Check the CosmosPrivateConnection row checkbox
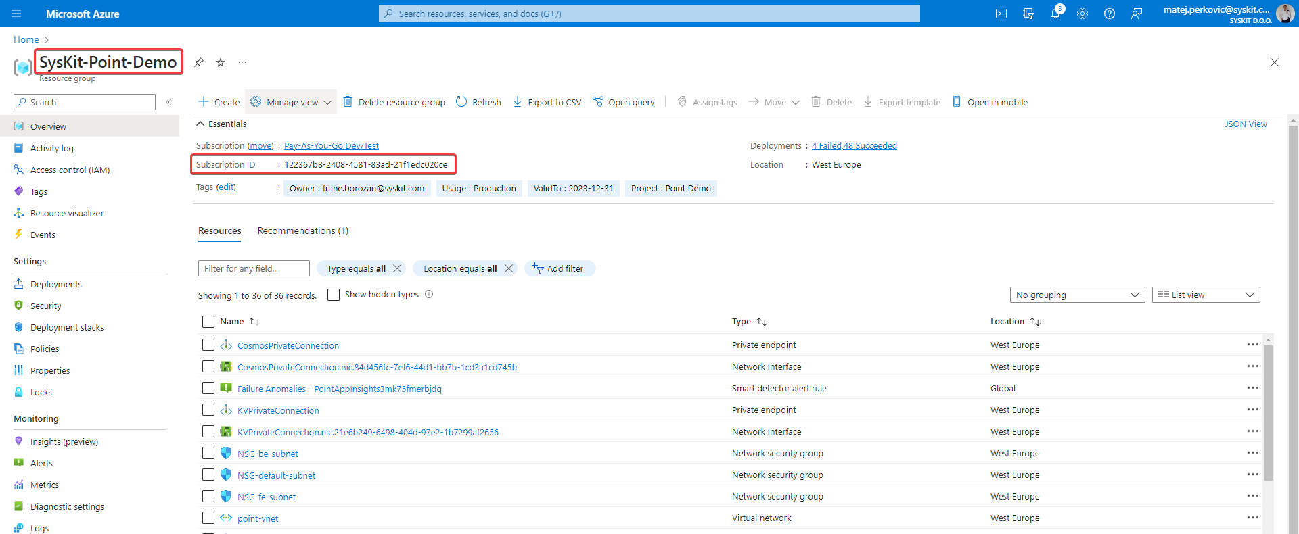Viewport: 1299px width, 534px height. 208,345
